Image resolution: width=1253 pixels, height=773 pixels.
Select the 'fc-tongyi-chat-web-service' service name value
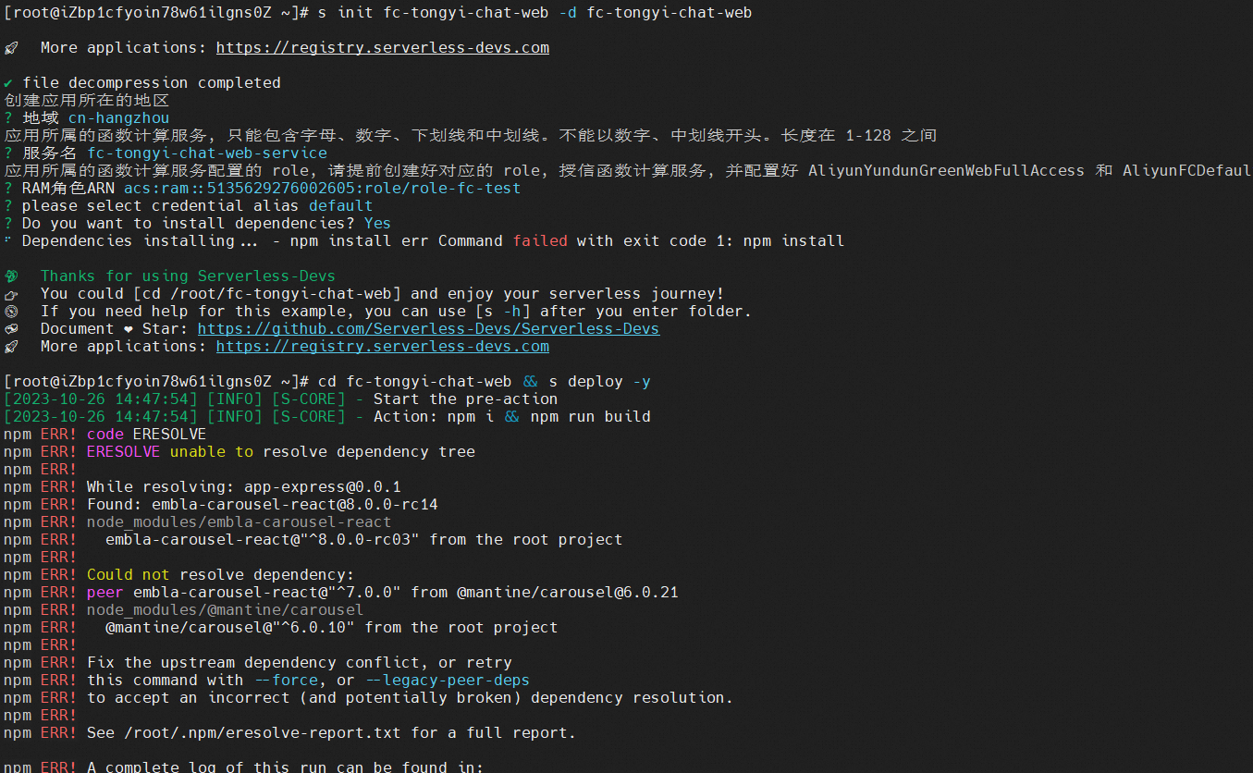(207, 153)
